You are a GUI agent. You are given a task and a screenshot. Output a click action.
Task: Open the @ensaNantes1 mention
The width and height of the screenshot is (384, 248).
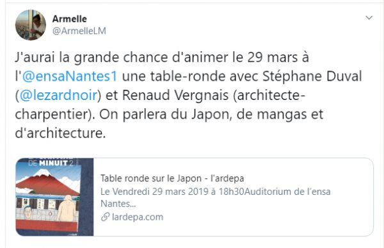tap(70, 76)
